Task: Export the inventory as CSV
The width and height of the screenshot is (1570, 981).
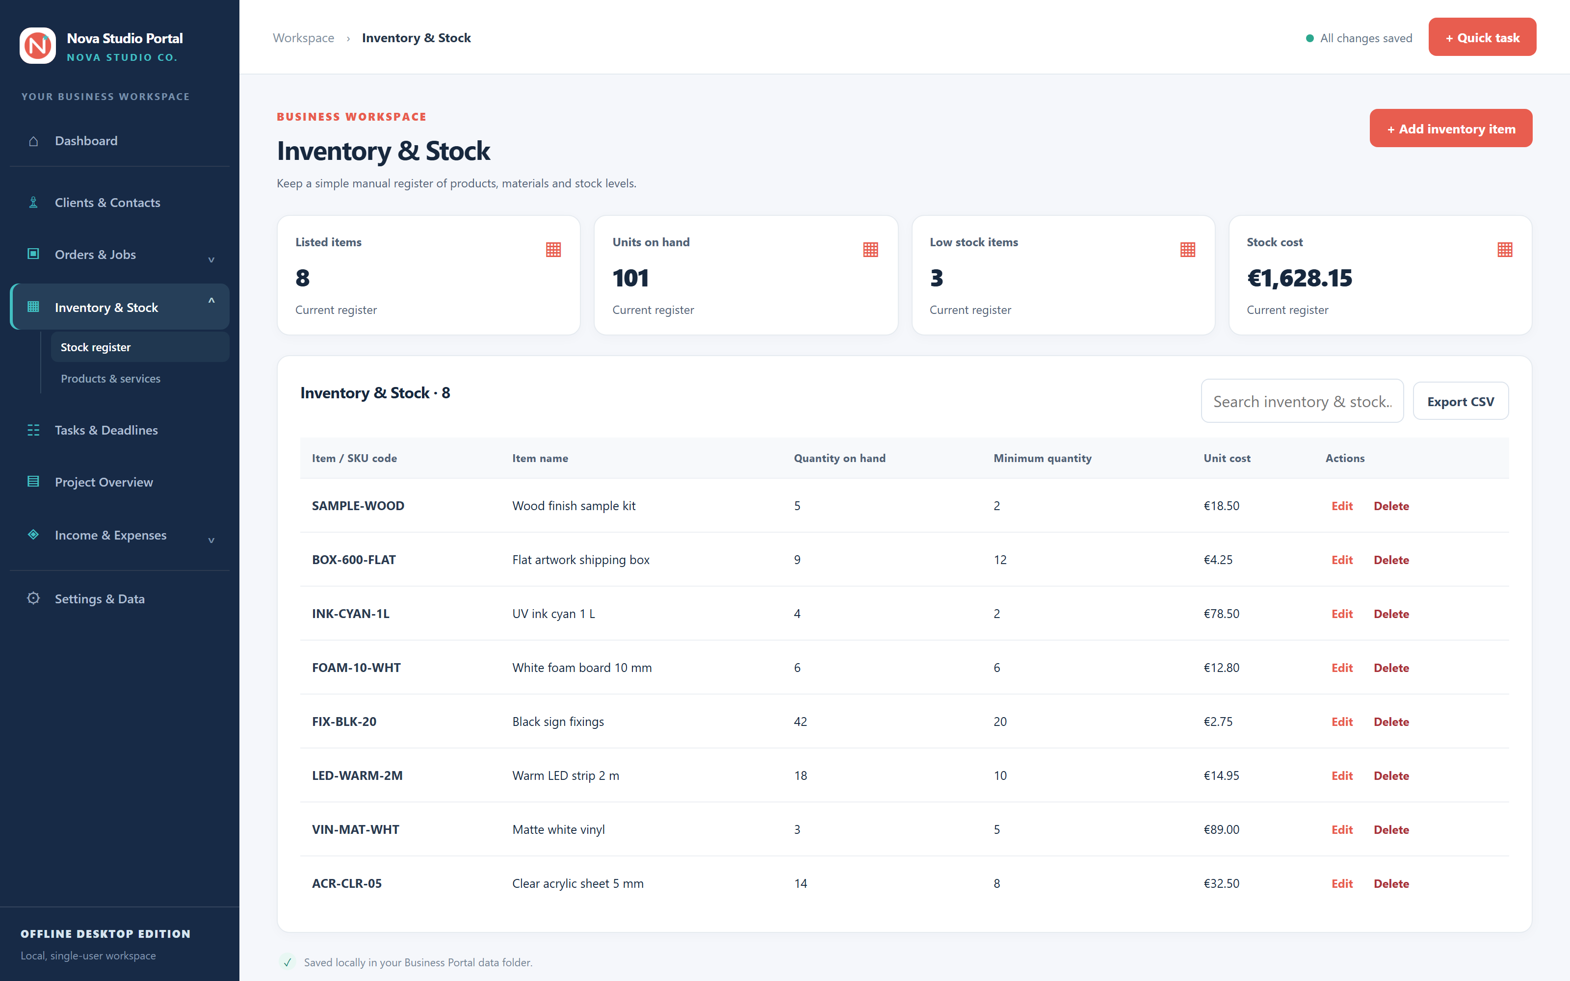Action: (1461, 401)
